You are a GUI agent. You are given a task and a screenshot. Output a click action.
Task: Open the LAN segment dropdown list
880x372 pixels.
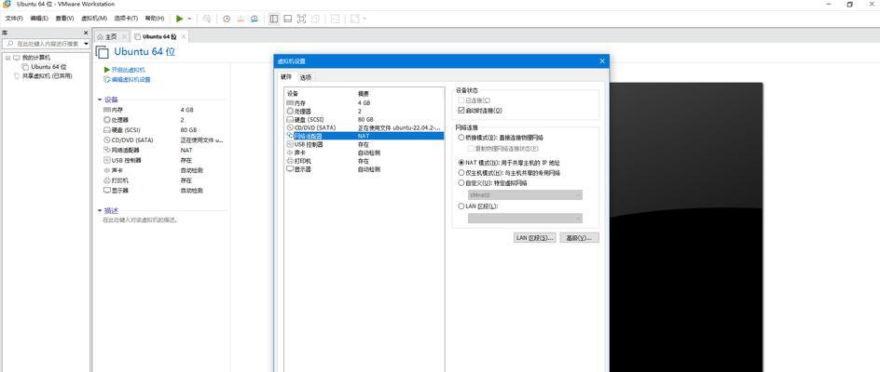point(525,219)
